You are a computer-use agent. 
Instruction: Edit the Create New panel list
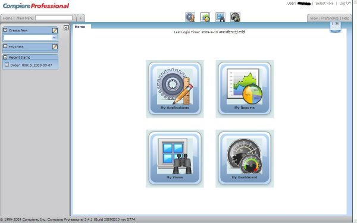click(x=55, y=30)
